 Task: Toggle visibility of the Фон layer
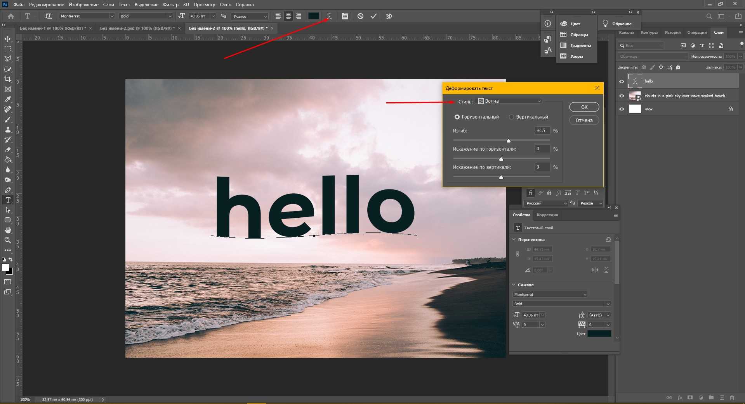pyautogui.click(x=622, y=109)
